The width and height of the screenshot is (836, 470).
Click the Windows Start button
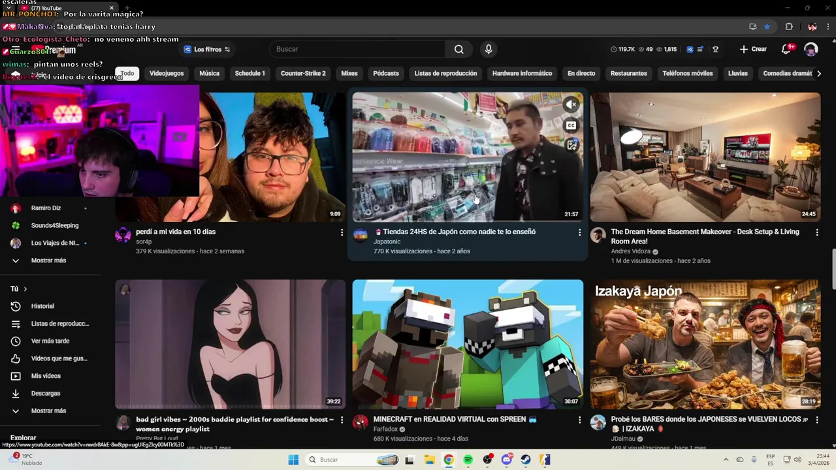coord(293,460)
